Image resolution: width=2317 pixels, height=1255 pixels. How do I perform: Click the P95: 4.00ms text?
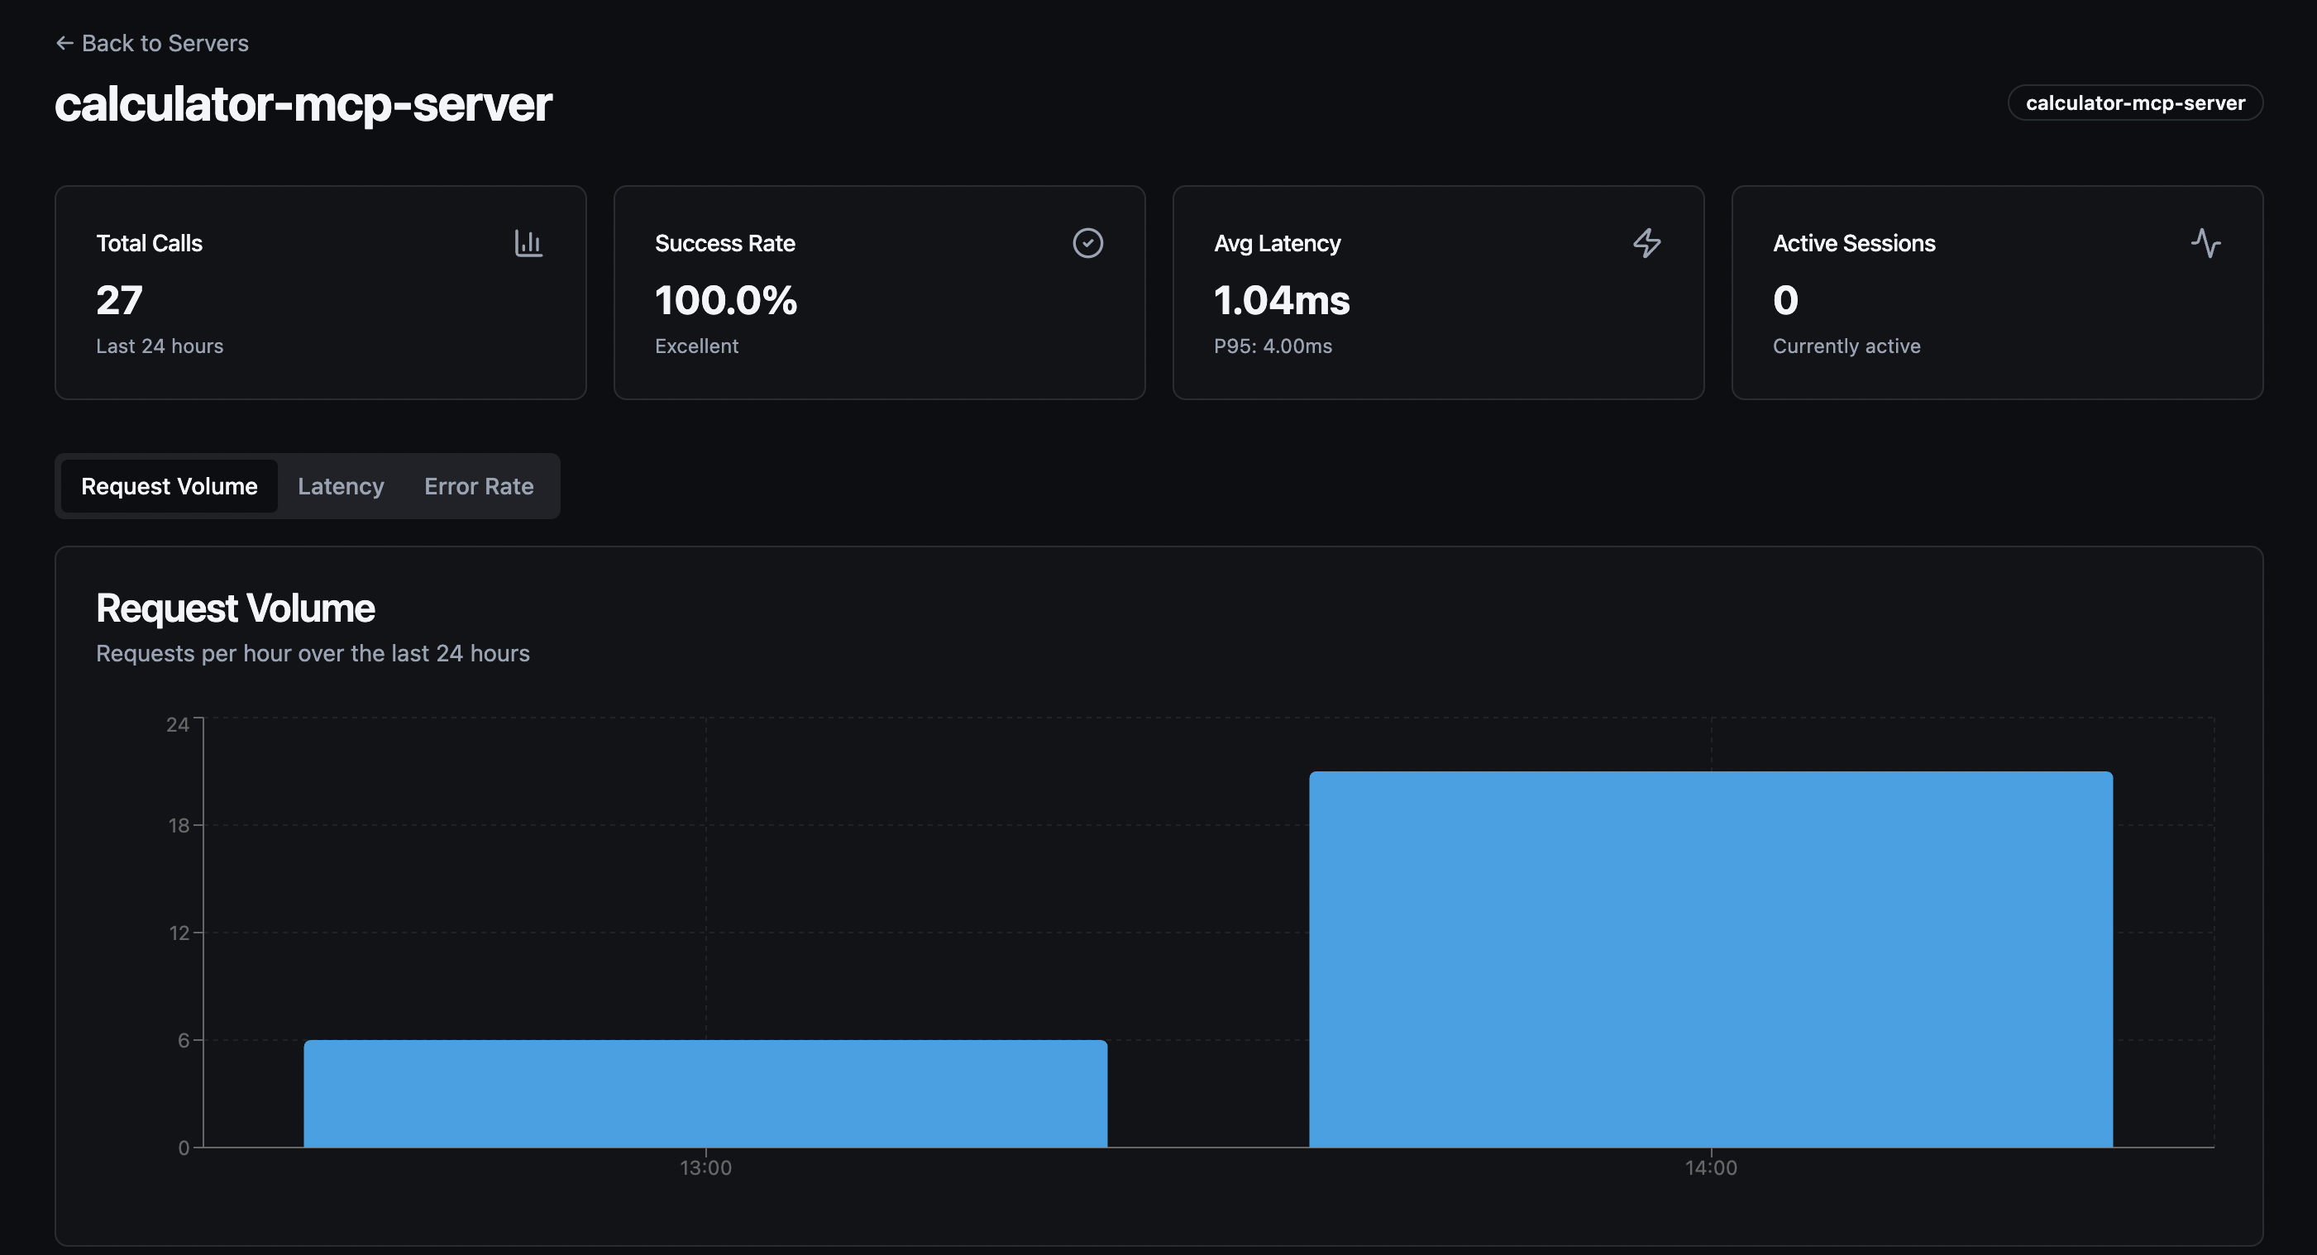(x=1273, y=346)
